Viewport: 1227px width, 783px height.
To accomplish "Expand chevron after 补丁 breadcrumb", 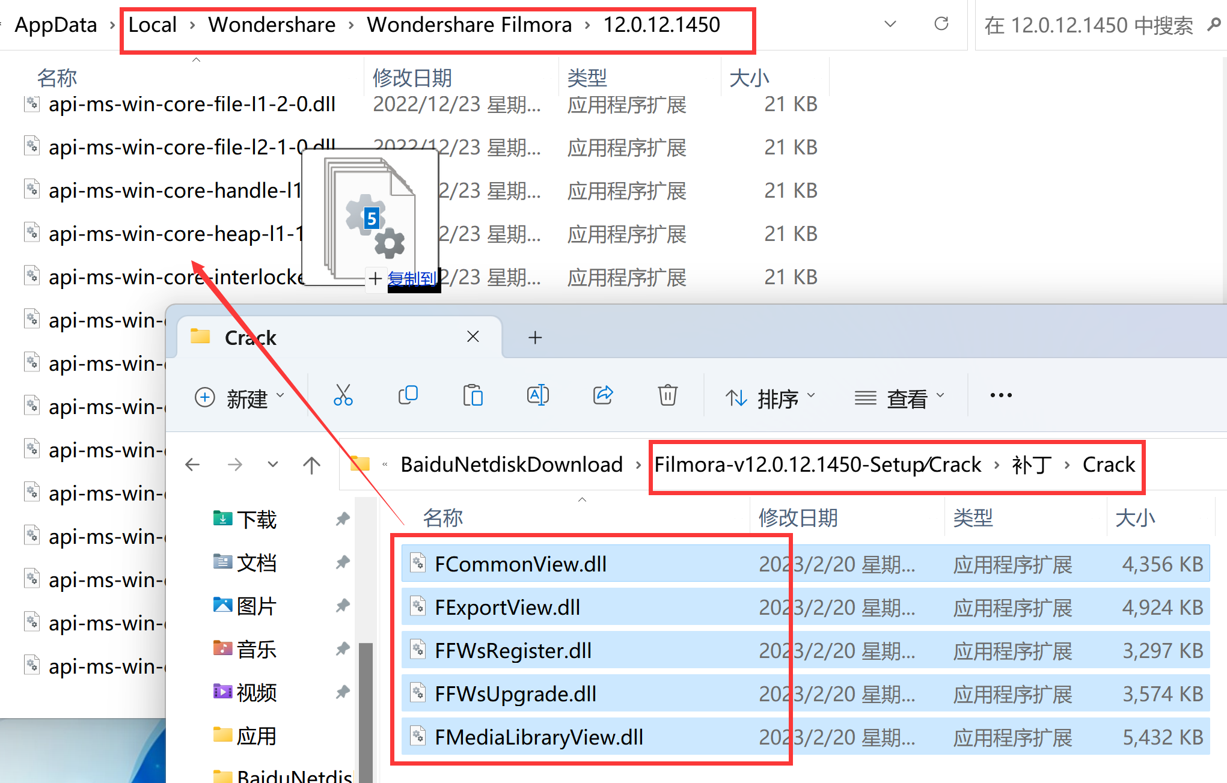I will click(x=1067, y=465).
